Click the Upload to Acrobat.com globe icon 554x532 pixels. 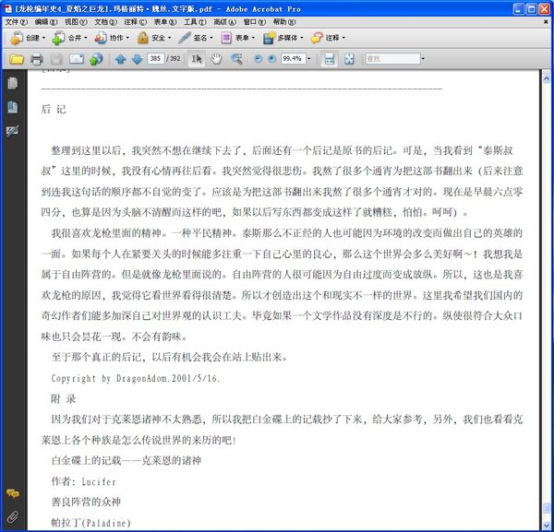pyautogui.click(x=96, y=59)
